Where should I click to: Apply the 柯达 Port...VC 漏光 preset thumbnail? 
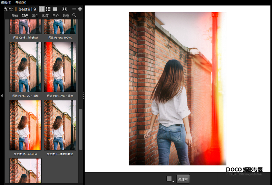tap(60, 67)
